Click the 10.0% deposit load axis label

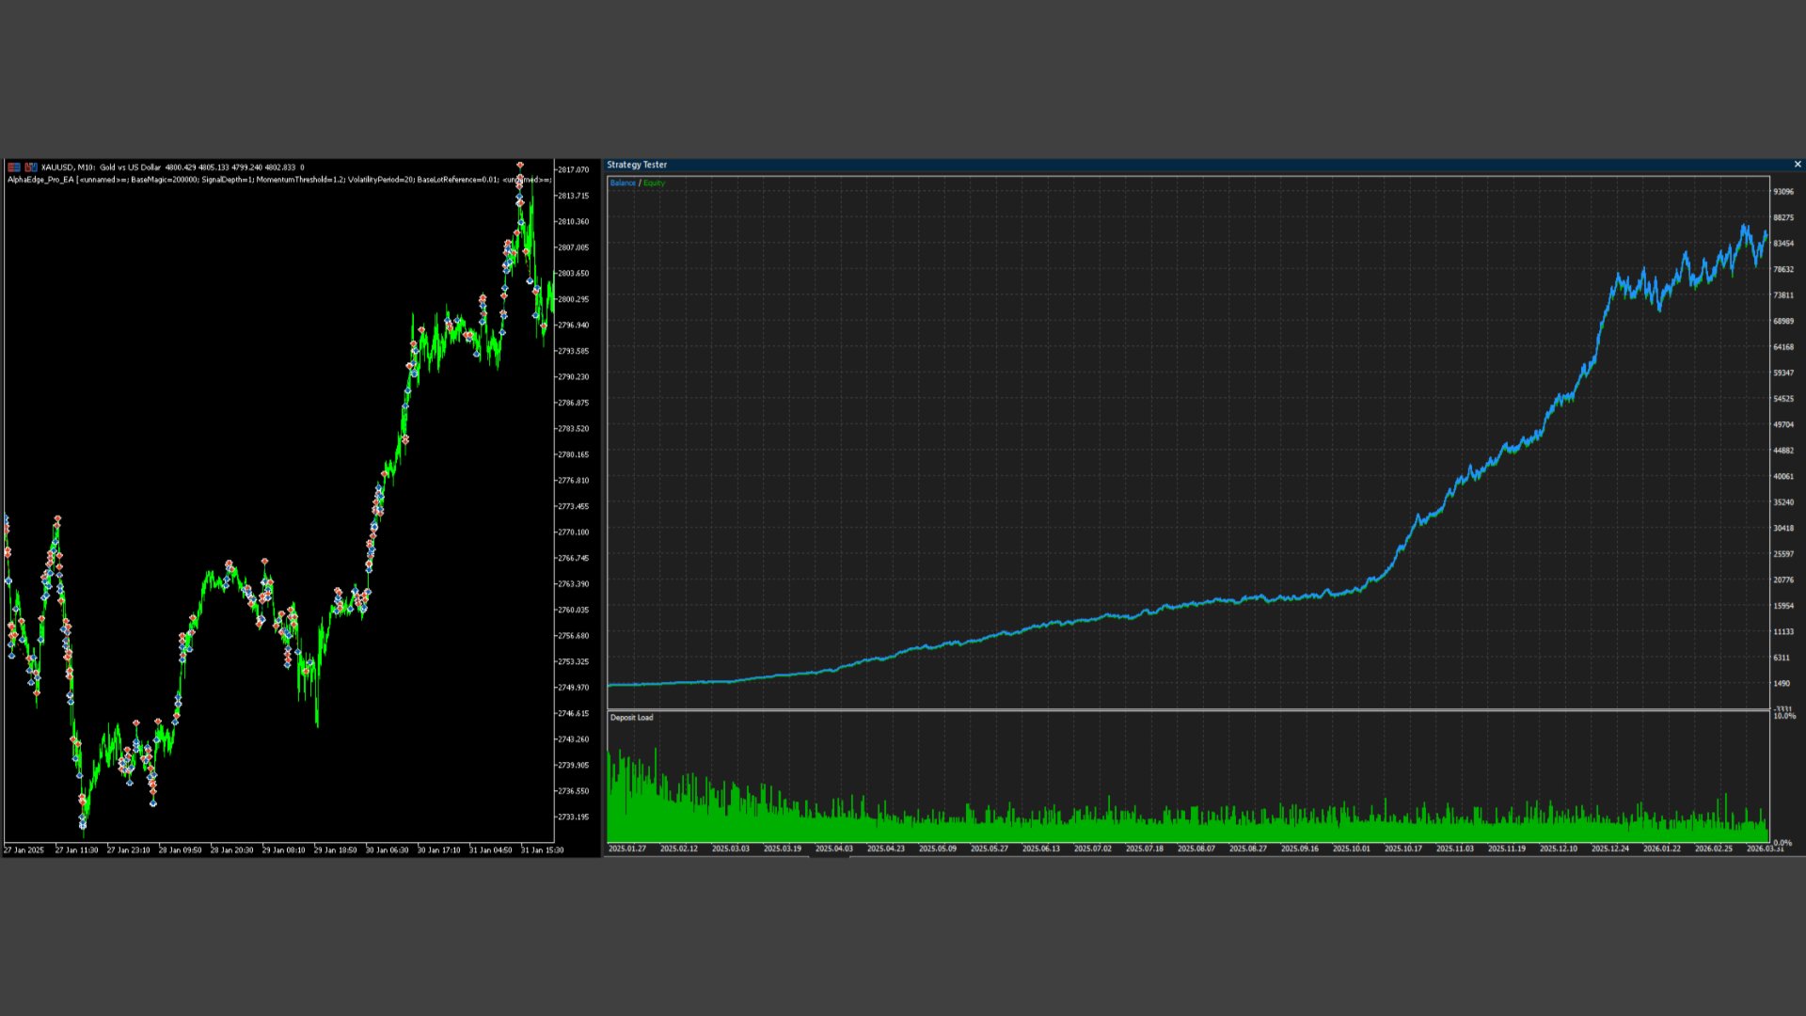click(1784, 717)
